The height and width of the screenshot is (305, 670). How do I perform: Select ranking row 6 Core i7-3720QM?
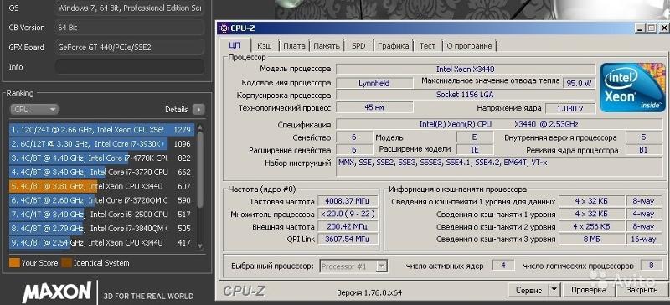[x=102, y=200]
